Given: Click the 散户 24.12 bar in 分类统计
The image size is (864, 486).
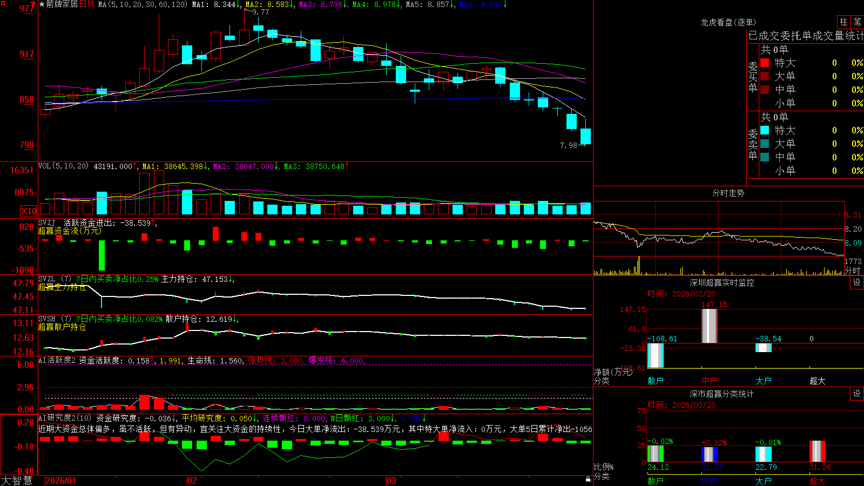Looking at the screenshot, I should (656, 454).
